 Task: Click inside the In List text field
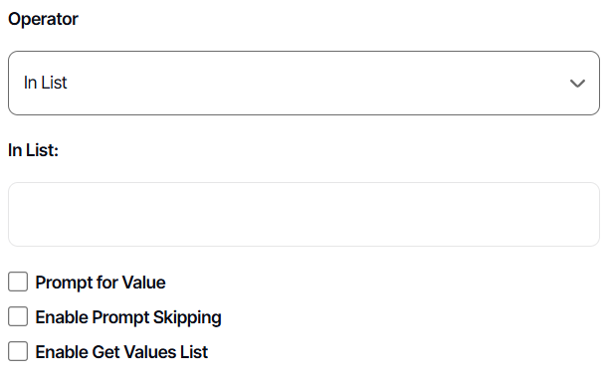[304, 214]
